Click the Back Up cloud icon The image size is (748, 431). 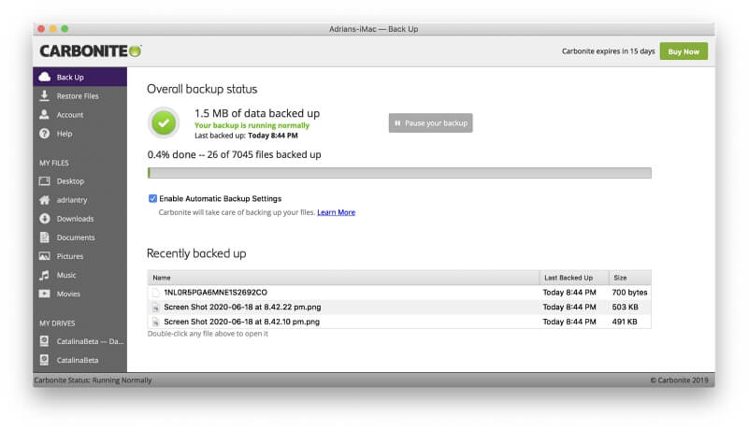tap(44, 77)
